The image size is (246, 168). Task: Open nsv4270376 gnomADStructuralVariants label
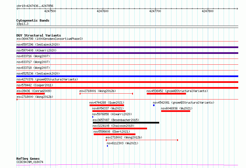[47, 79]
